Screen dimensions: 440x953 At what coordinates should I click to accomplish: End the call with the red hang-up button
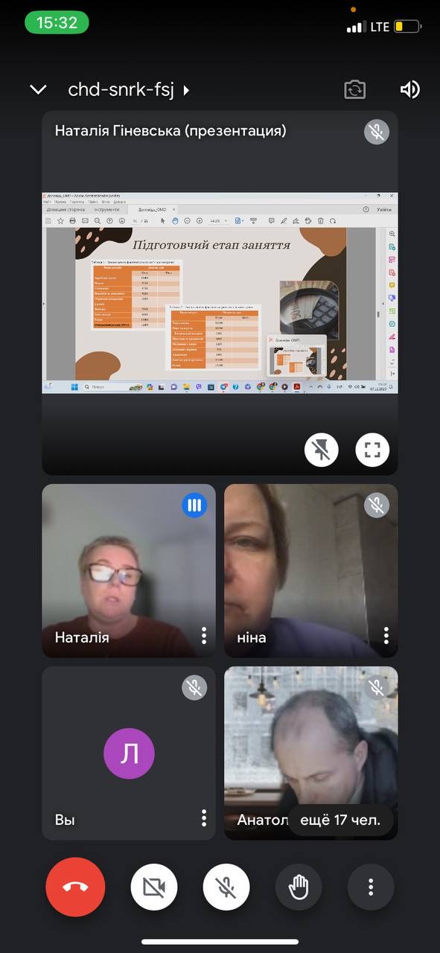pyautogui.click(x=75, y=887)
